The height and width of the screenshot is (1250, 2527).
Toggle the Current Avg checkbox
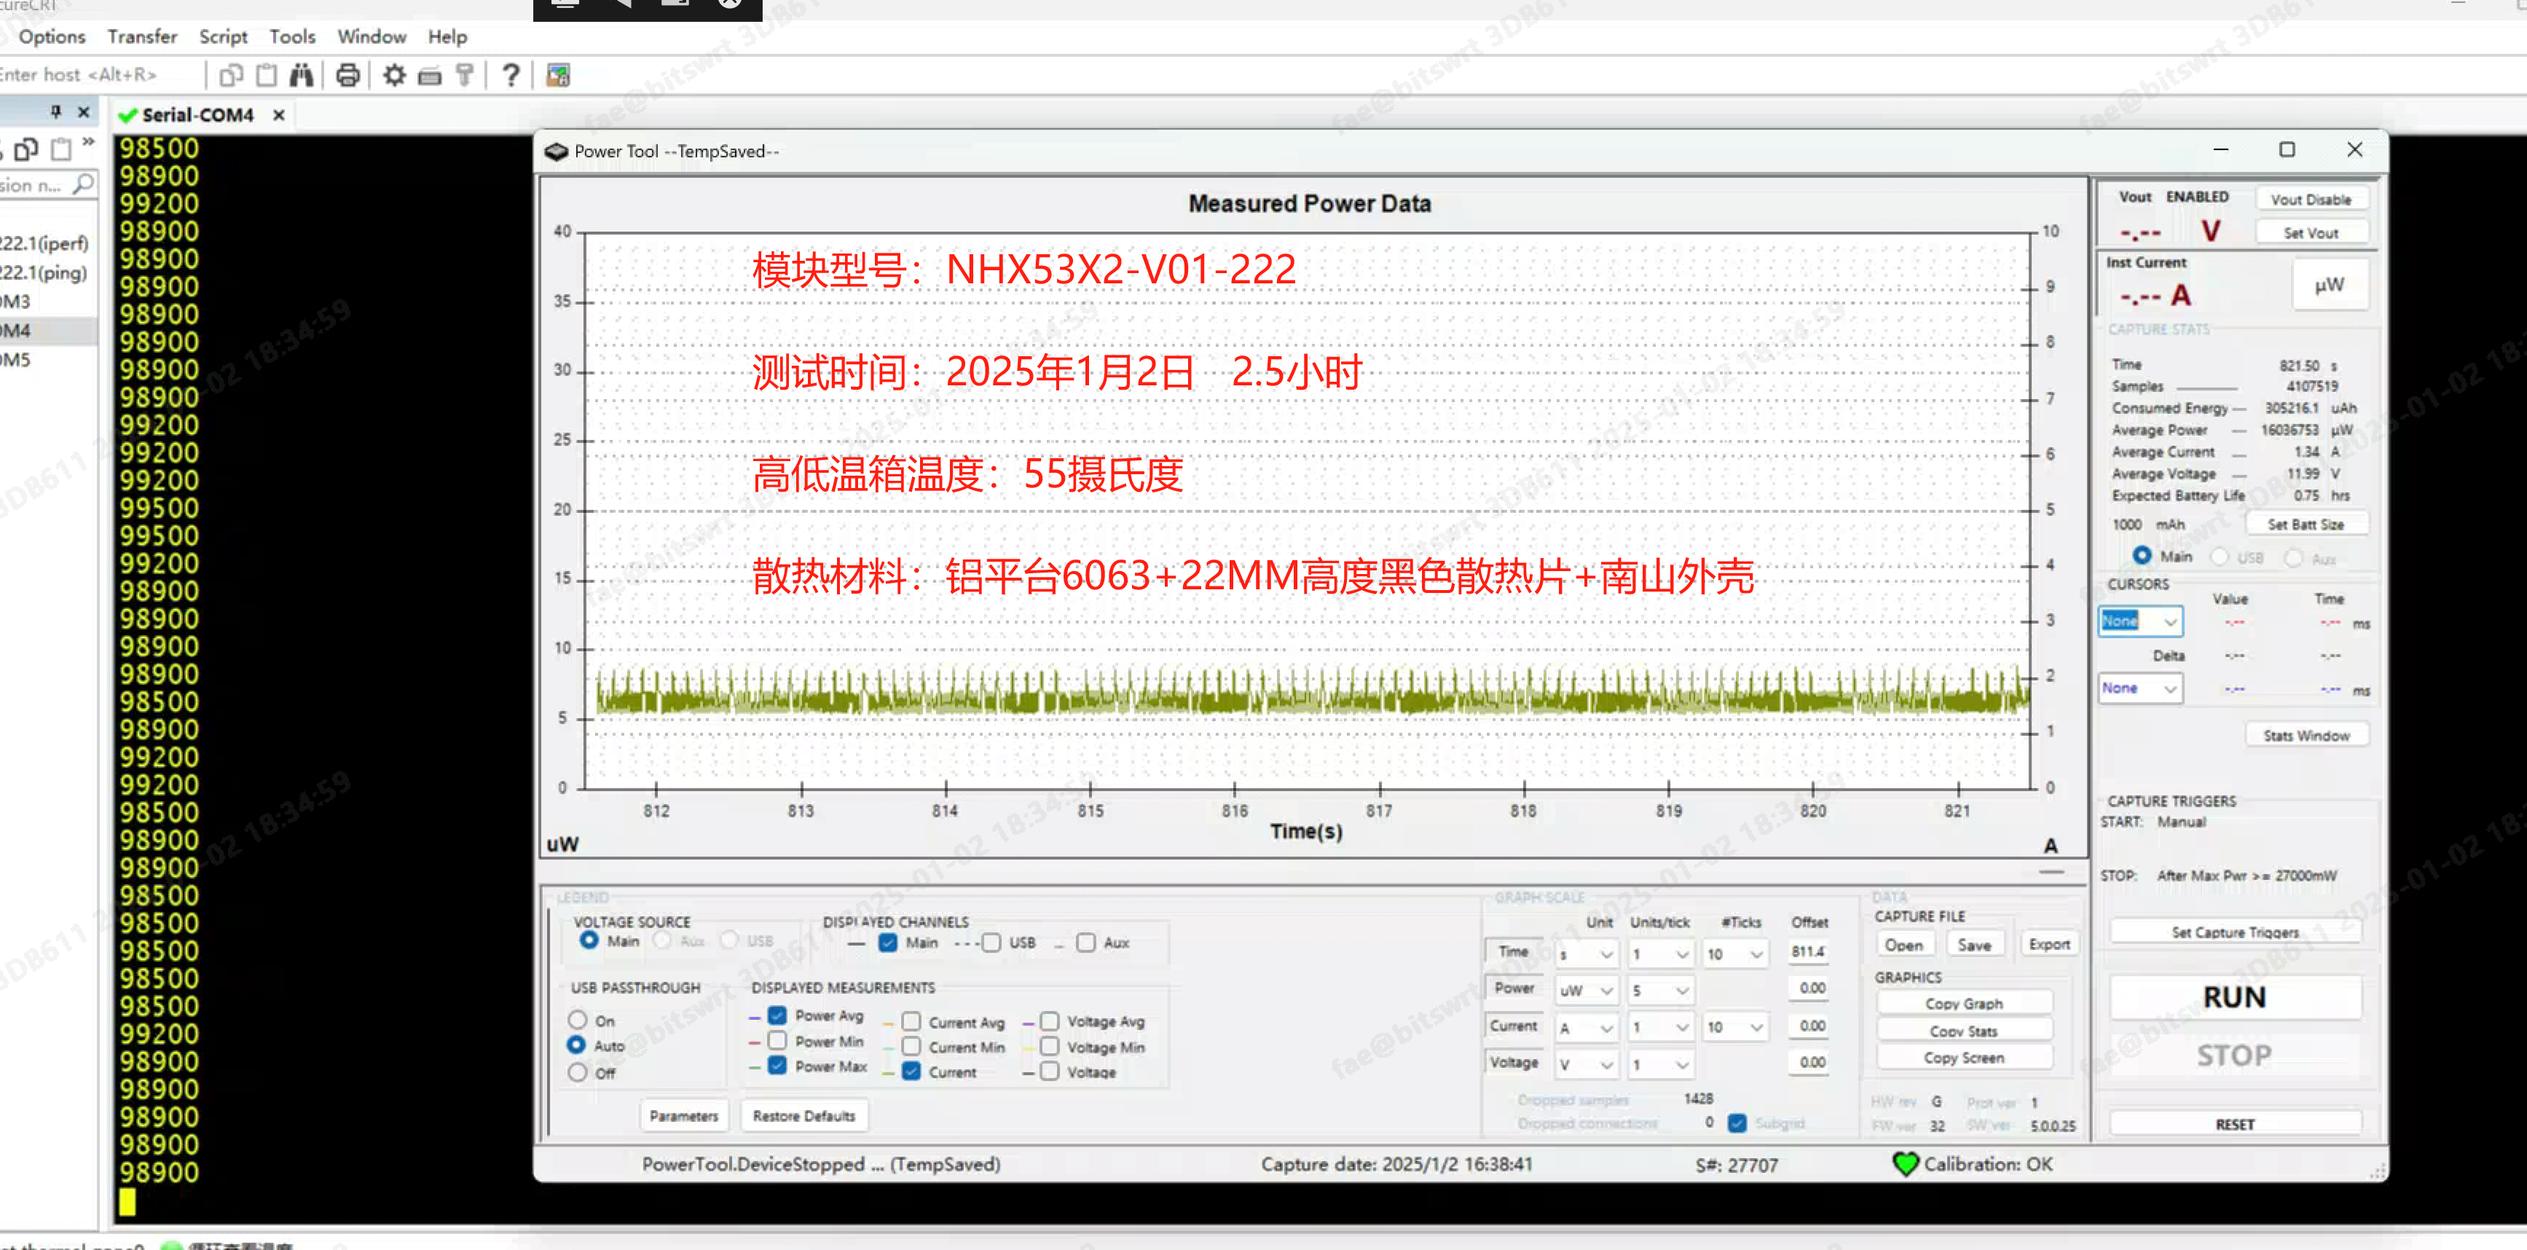coord(911,1021)
